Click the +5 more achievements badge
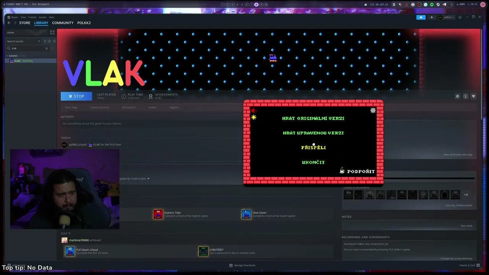The height and width of the screenshot is (275, 489). click(x=466, y=195)
